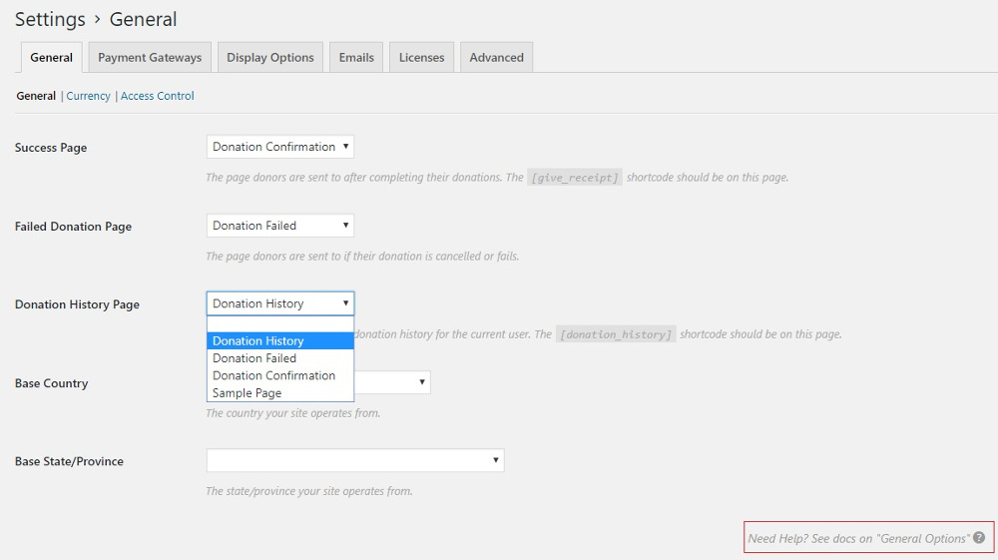
Task: Collapse the Donation History Page dropdown
Action: (279, 303)
